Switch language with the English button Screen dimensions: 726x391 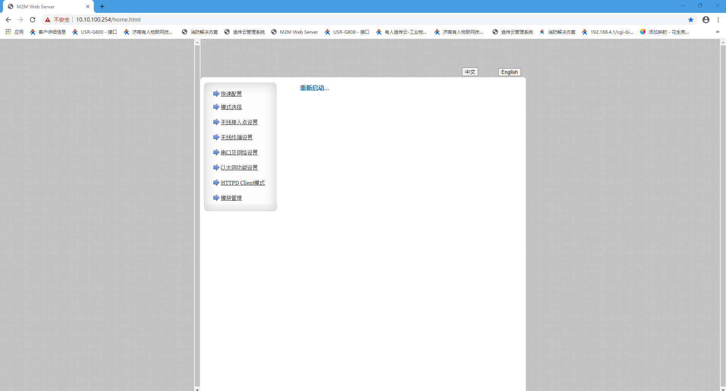(x=509, y=72)
